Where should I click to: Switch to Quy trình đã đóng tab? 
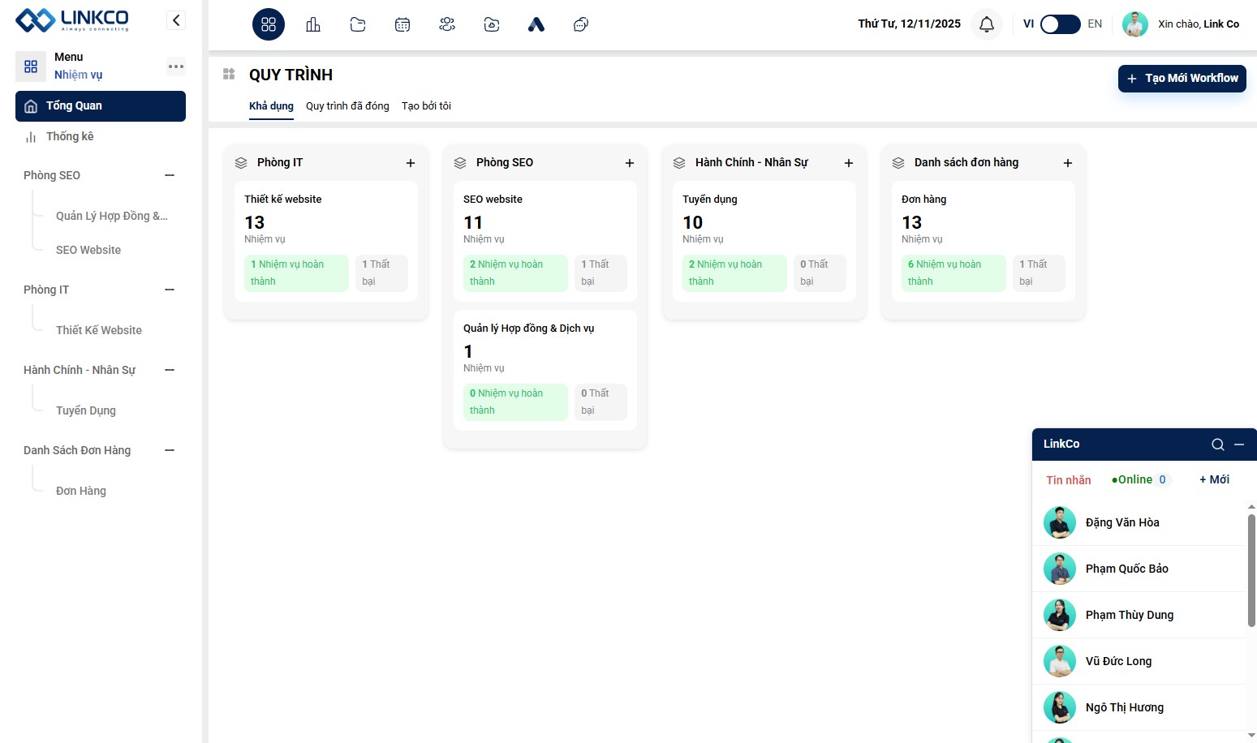[347, 106]
